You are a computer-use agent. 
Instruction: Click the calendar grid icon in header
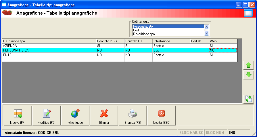click(248, 13)
